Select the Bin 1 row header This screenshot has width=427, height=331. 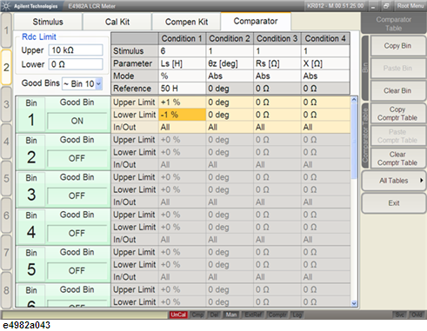pyautogui.click(x=31, y=115)
